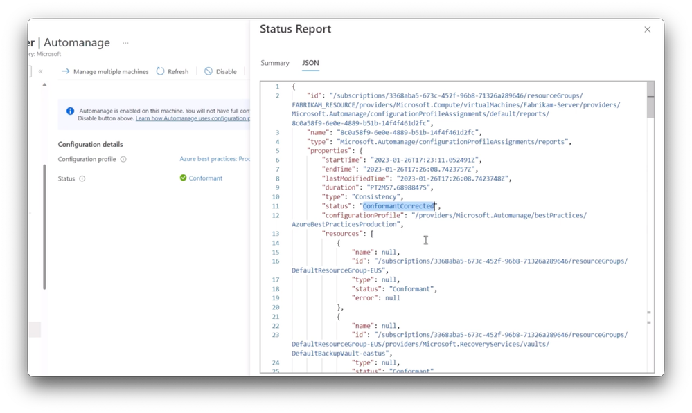Close the Status Report panel
This screenshot has width=692, height=413.
pyautogui.click(x=647, y=30)
